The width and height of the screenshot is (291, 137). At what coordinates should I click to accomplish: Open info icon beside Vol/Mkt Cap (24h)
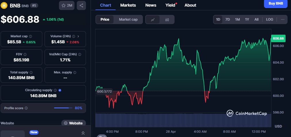[x=80, y=54]
